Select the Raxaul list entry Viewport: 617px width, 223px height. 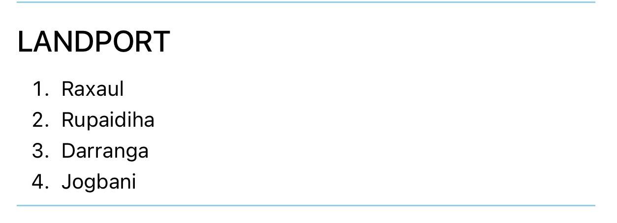point(93,89)
